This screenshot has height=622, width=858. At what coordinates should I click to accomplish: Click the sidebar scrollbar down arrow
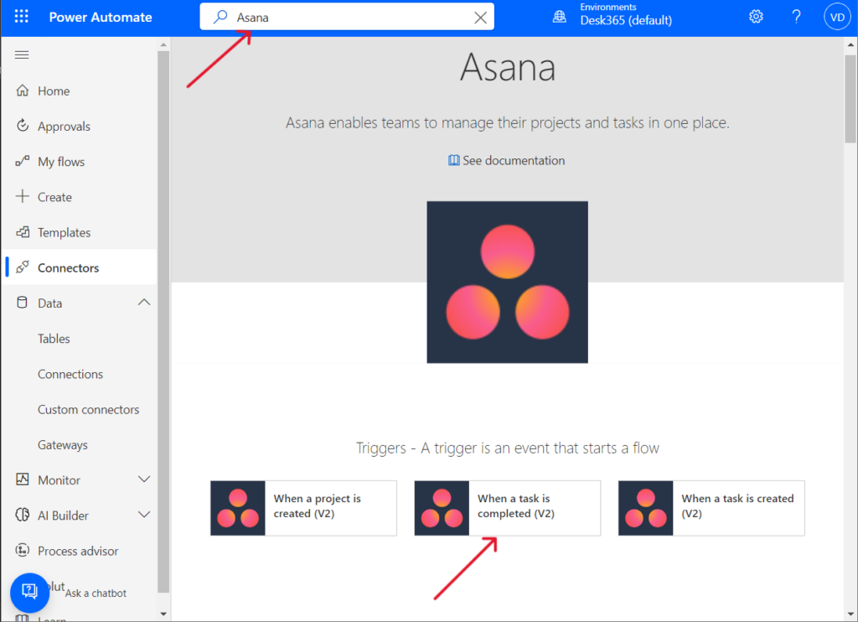tap(163, 614)
